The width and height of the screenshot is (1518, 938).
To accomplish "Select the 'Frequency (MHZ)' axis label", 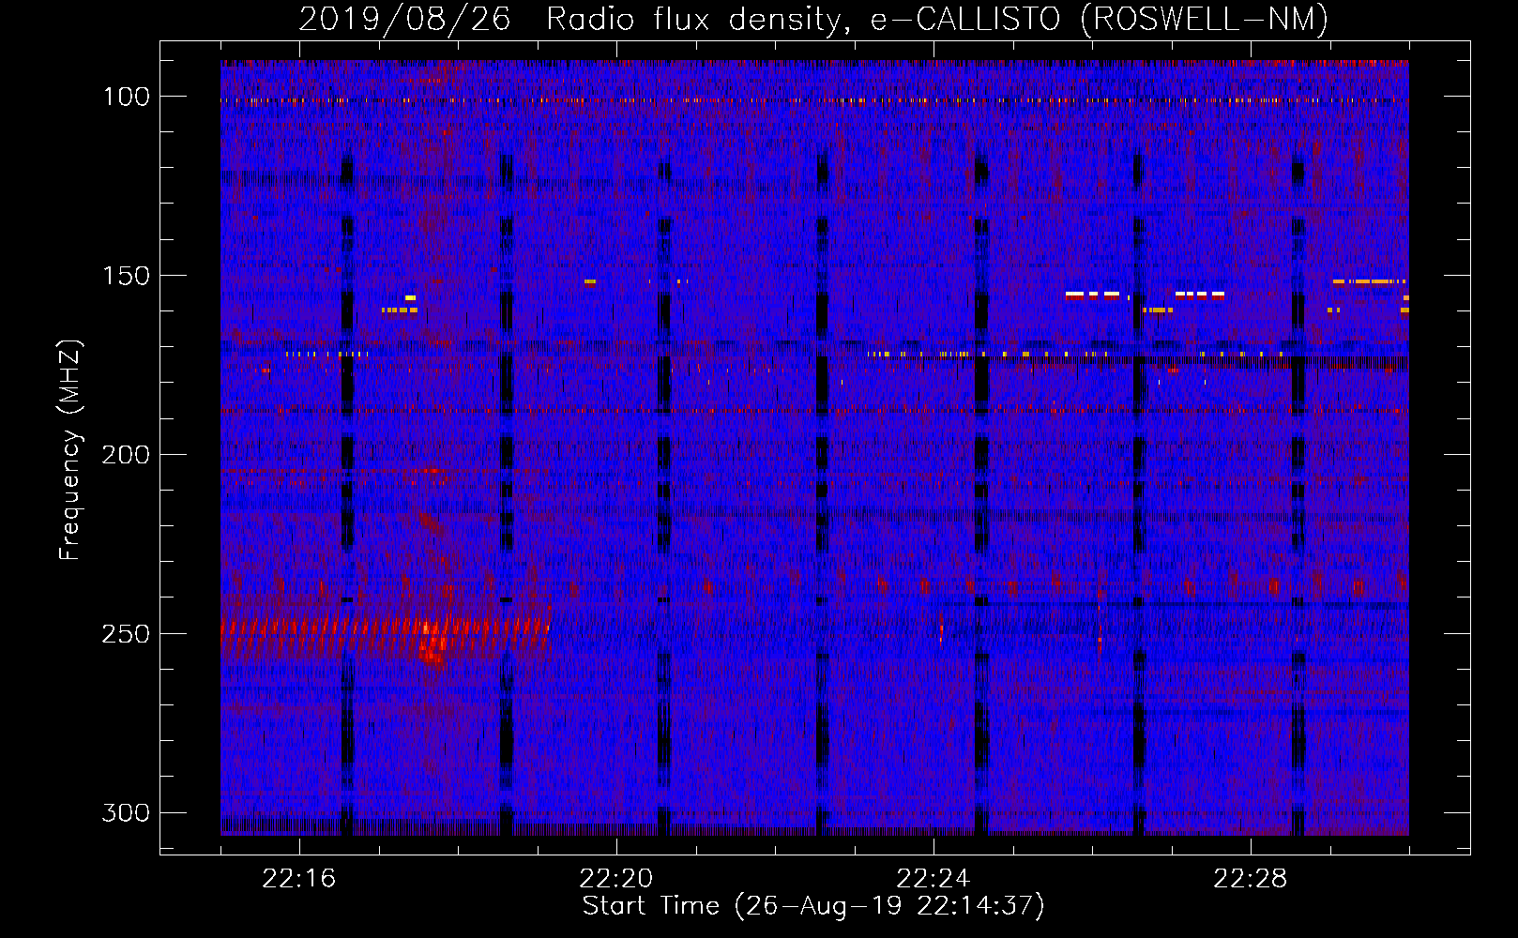I will (x=69, y=450).
